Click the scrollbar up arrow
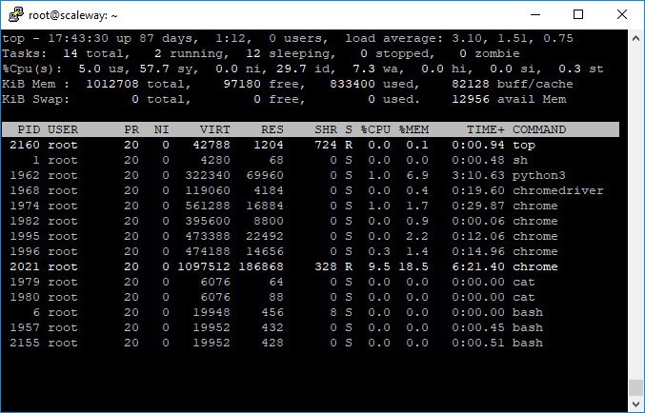This screenshot has width=645, height=413. (635, 38)
